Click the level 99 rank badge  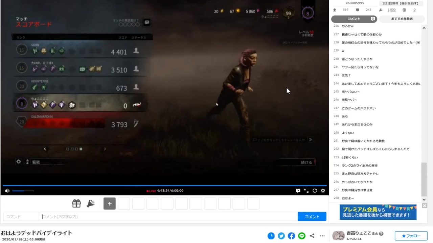tap(288, 13)
